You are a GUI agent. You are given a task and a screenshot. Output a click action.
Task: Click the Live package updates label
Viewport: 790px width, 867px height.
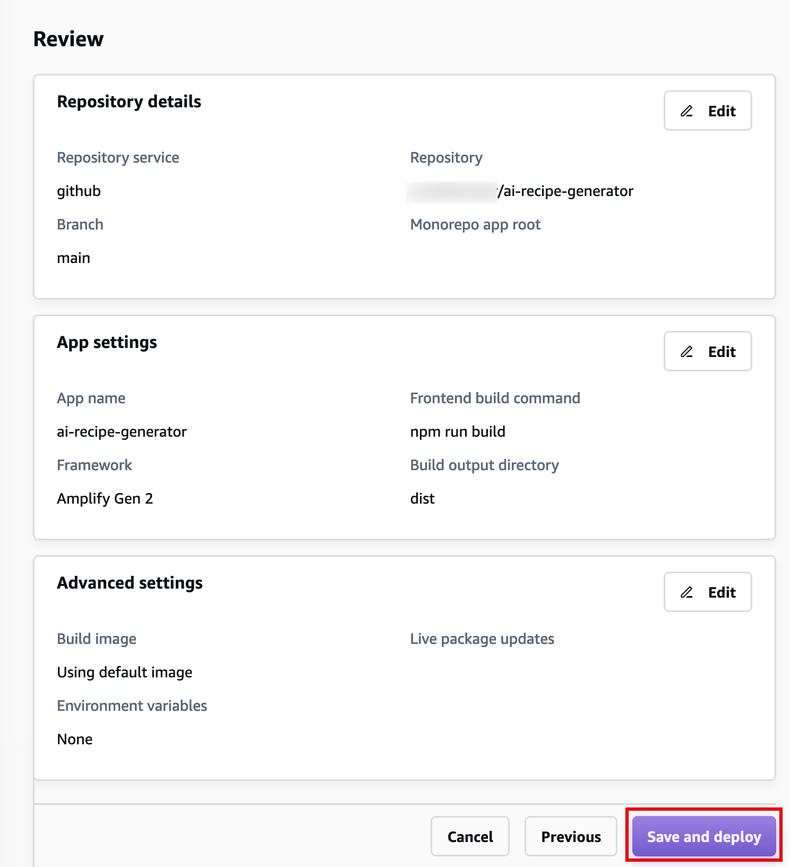coord(481,639)
